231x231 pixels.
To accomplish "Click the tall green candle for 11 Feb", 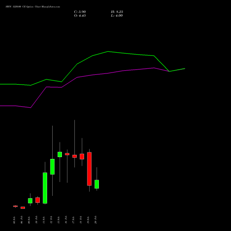I will (45, 188).
